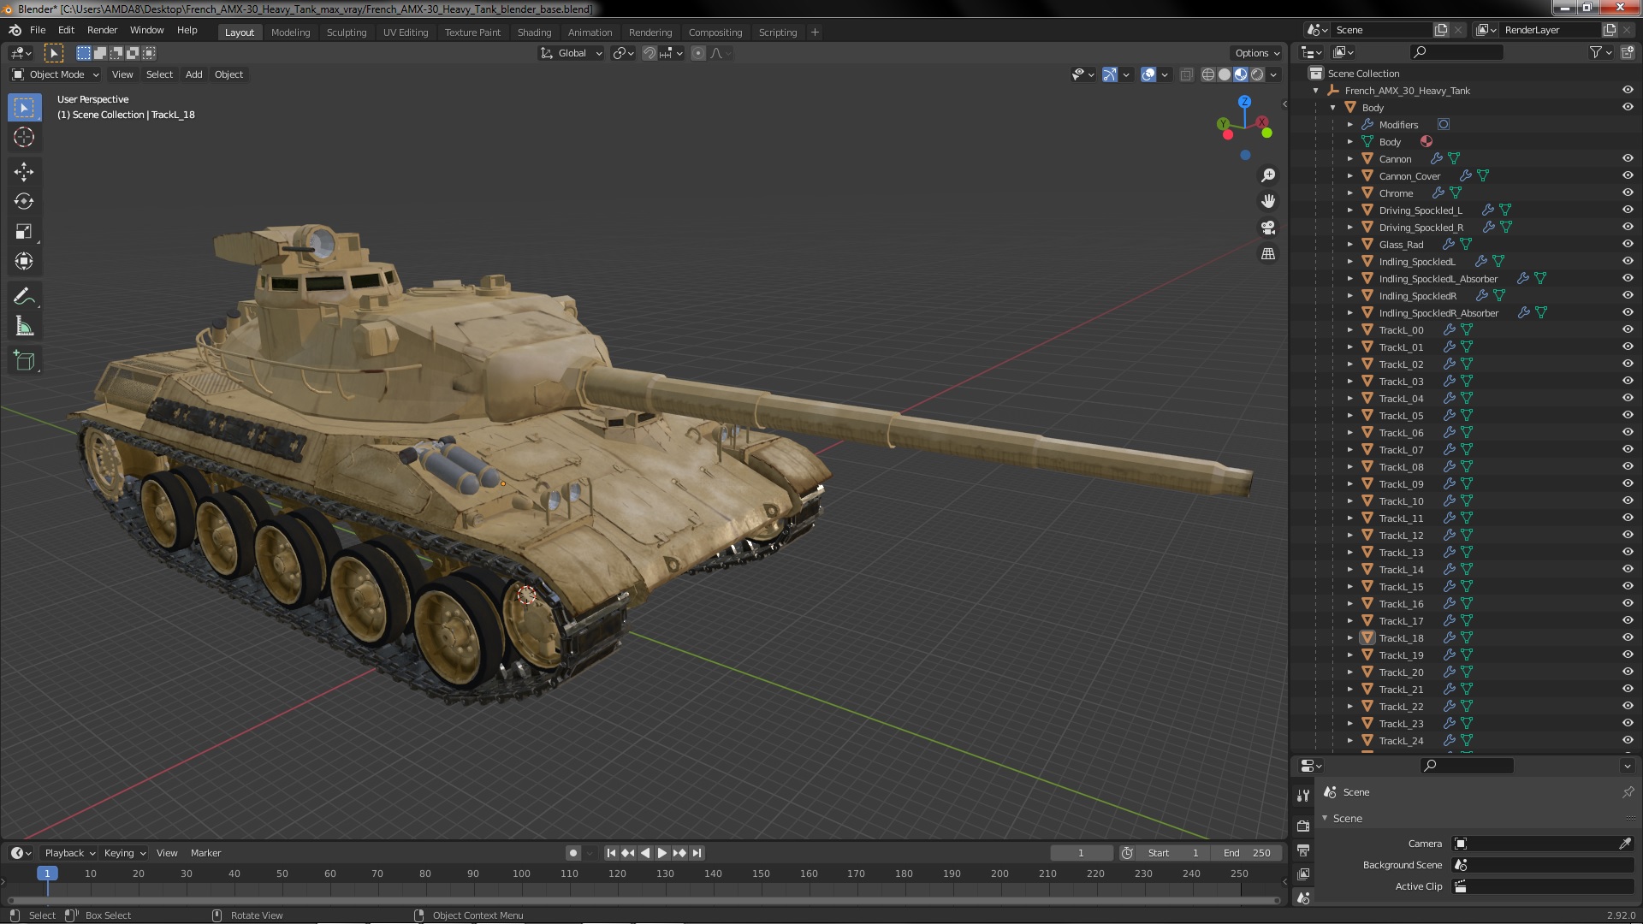This screenshot has height=924, width=1643.
Task: Hide the Cannon object in outliner
Action: click(x=1628, y=159)
